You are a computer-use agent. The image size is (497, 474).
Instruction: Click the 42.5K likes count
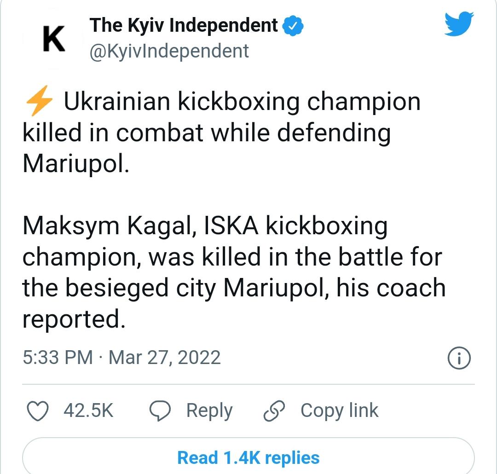coord(88,410)
